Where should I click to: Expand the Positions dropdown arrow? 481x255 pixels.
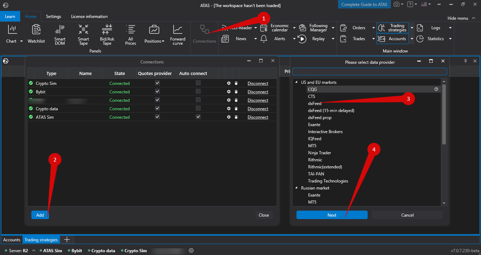(x=163, y=41)
